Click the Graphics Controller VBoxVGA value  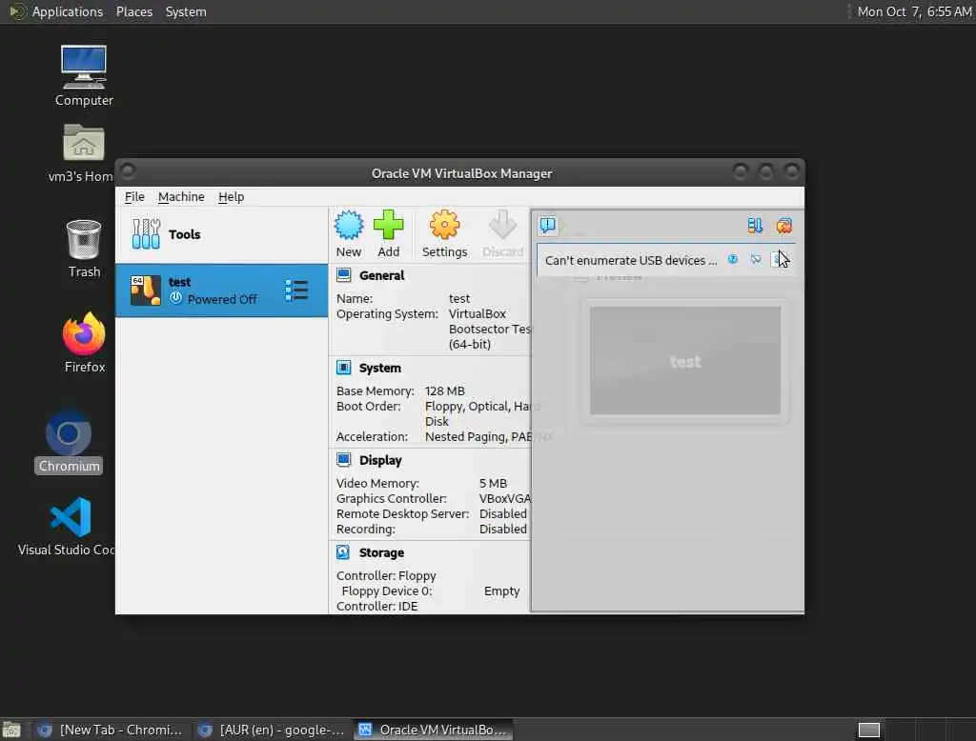coord(504,498)
